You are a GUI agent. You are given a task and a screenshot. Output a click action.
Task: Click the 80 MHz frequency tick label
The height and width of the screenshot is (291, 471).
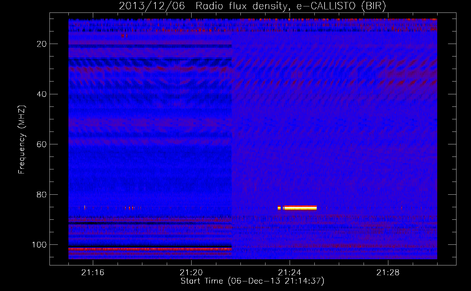click(42, 194)
